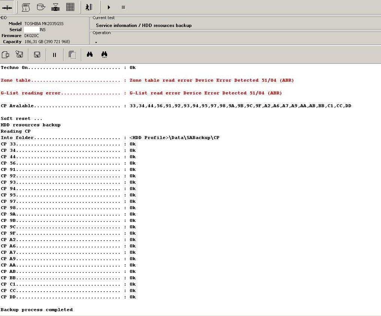381x316 pixels.
Task: Click the running man exit icon
Action: [x=89, y=7]
